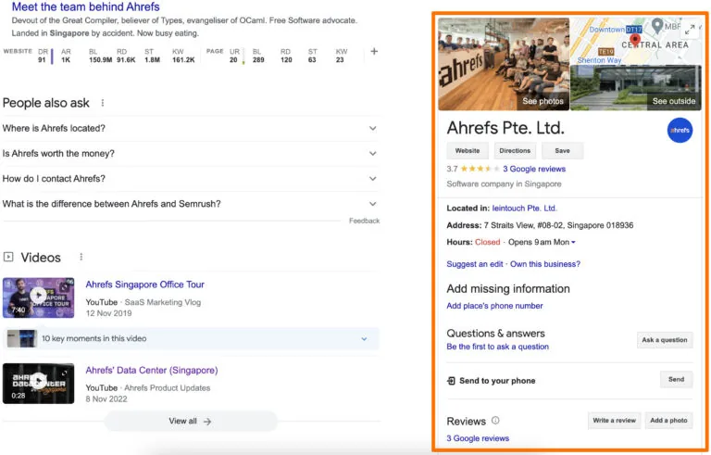Viewport: 711px width, 455px height.
Task: Click 'Suggest an edit' link
Action: (475, 264)
